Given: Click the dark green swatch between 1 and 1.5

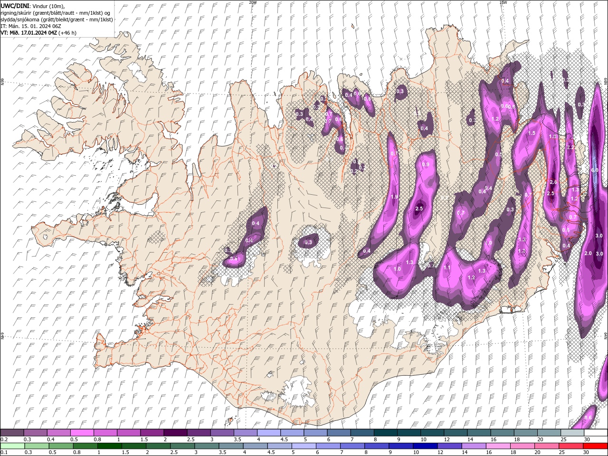Looking at the screenshot, I should [x=110, y=446].
